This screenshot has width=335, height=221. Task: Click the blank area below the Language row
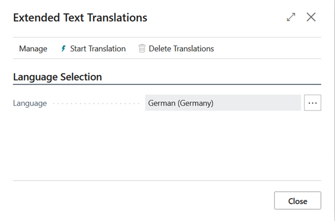[x=166, y=146]
